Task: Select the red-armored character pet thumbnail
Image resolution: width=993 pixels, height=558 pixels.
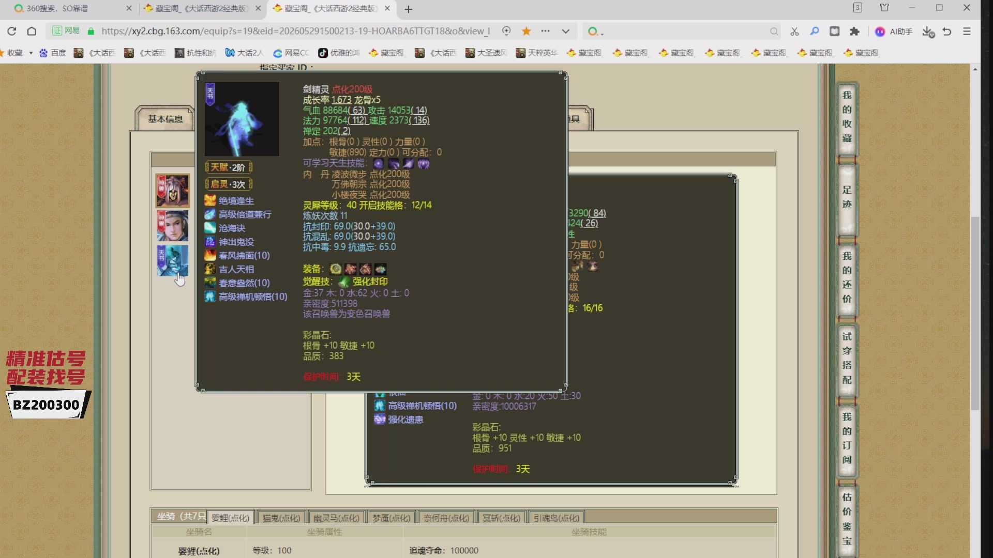Action: tap(173, 191)
